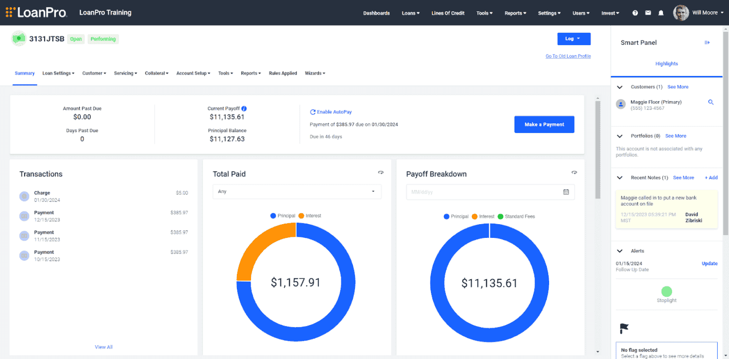Collapse the Alerts section chevron
The width and height of the screenshot is (729, 359).
pos(619,251)
